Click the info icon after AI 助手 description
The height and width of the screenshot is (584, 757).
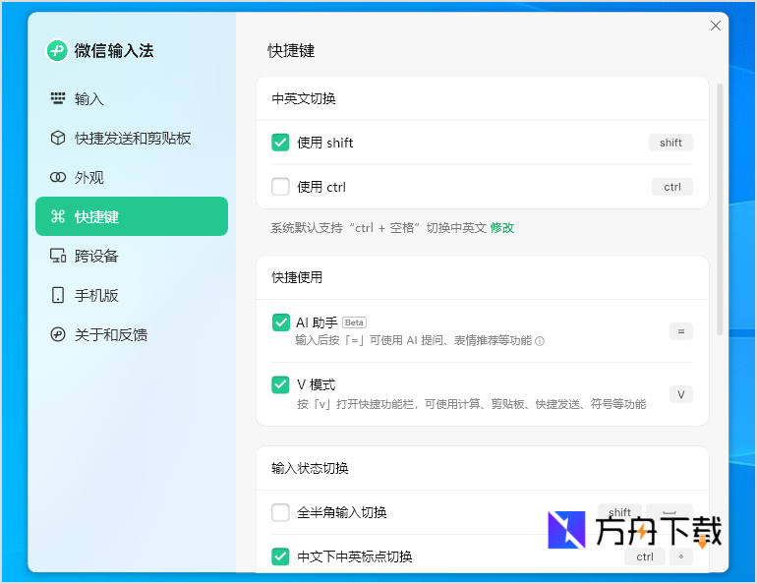click(540, 341)
